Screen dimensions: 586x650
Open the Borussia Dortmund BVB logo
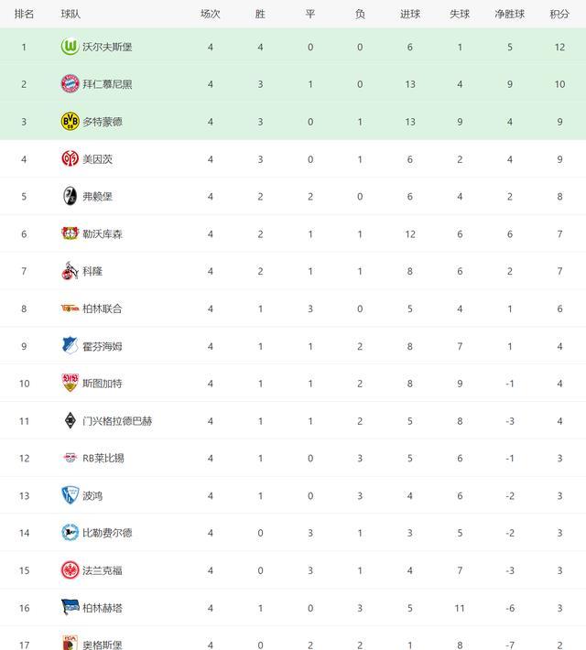(x=70, y=122)
